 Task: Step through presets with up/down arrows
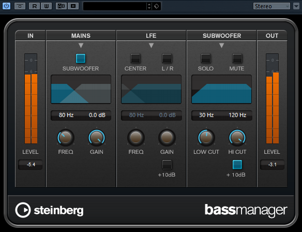coord(149,6)
